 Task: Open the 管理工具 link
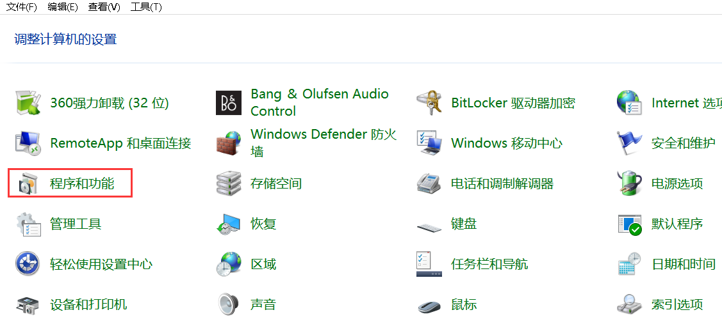pos(76,224)
